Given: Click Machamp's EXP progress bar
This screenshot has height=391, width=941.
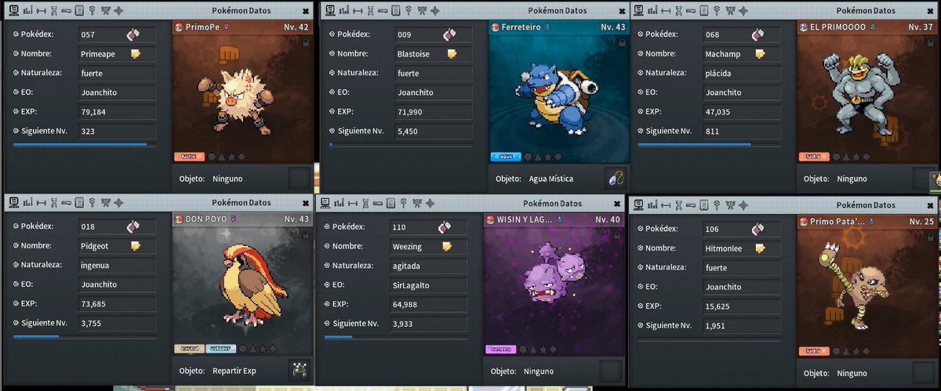Looking at the screenshot, I should [709, 144].
